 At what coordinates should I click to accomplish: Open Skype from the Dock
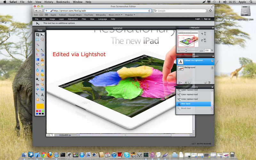point(126,155)
